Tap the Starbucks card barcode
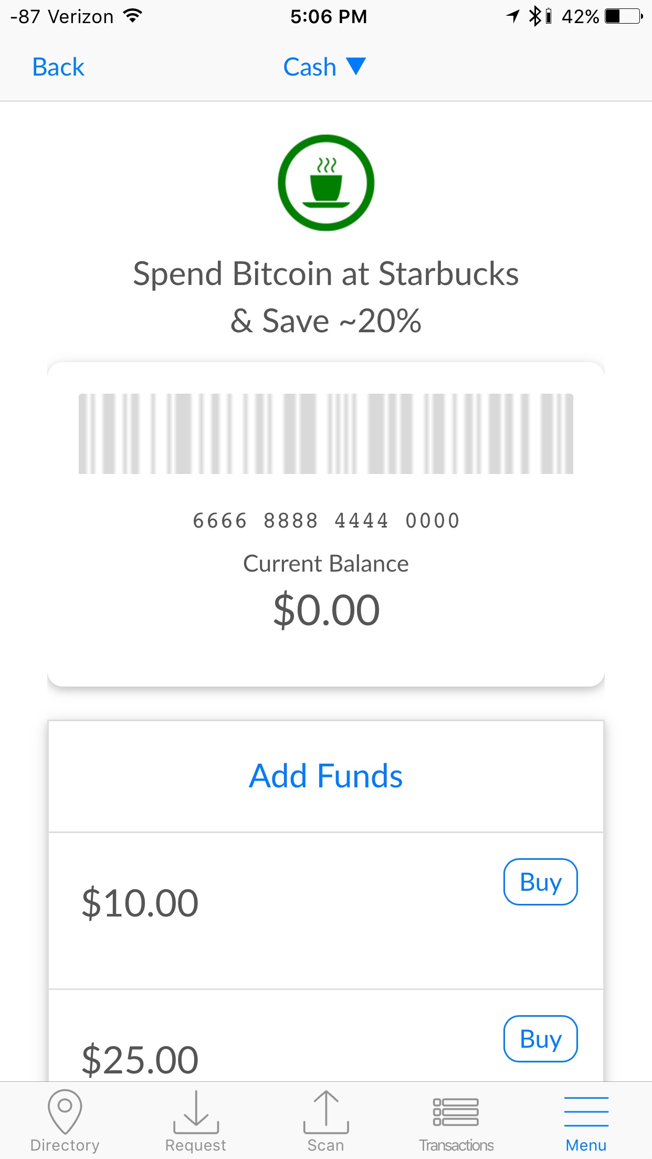This screenshot has height=1159, width=652. pyautogui.click(x=326, y=434)
